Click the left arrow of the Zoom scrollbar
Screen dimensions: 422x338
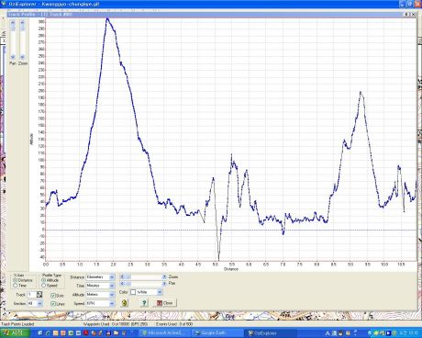(x=122, y=276)
